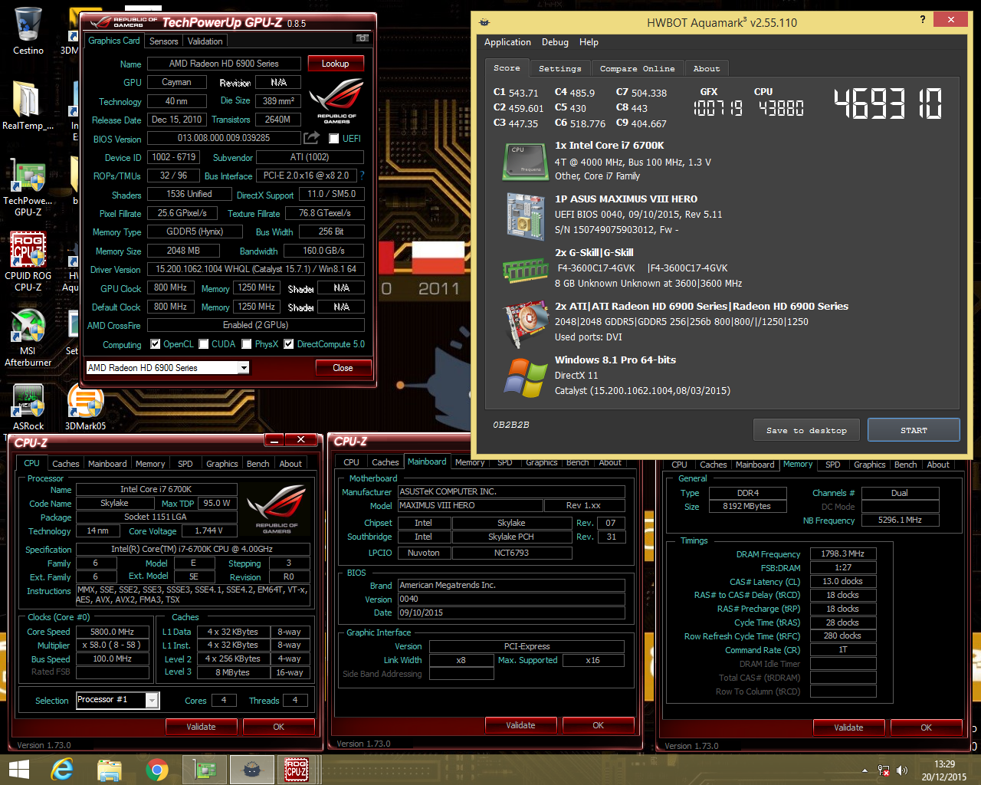Image resolution: width=981 pixels, height=785 pixels.
Task: Open the Cestino recycle bin desktop icon
Action: 28,31
